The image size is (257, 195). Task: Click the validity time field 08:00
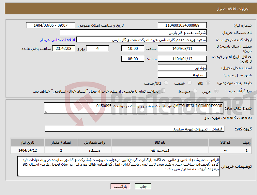click(133, 59)
